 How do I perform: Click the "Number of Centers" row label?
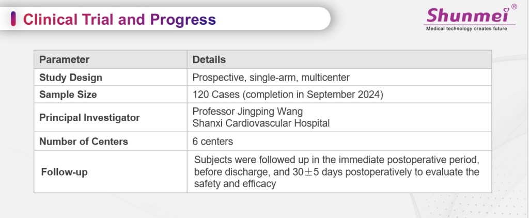pos(84,141)
